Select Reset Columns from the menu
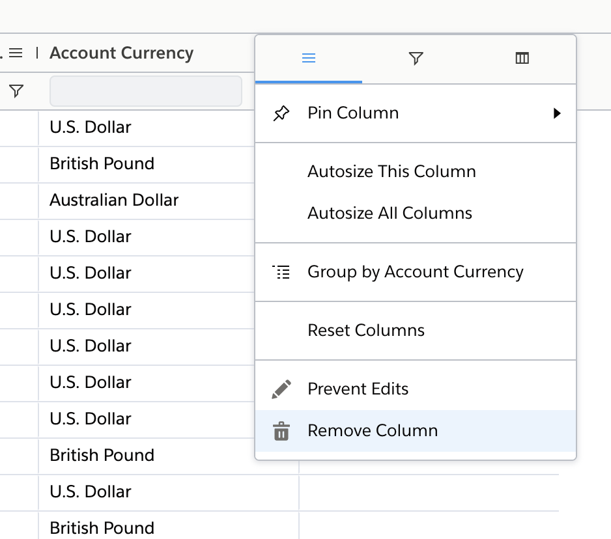Viewport: 611px width, 539px height. pyautogui.click(x=365, y=331)
